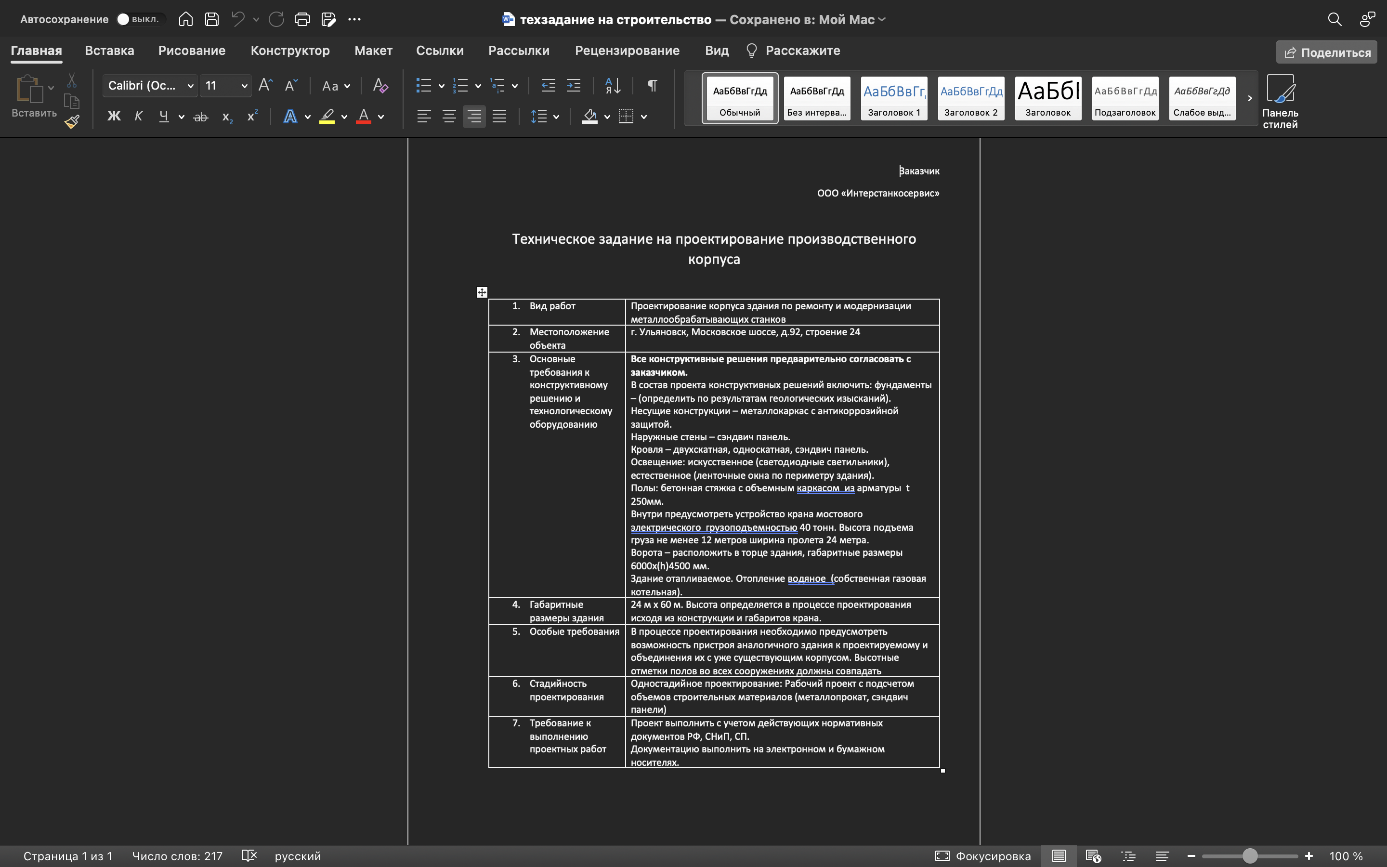Apply the red font color
Viewport: 1387px width, 867px height.
364,117
